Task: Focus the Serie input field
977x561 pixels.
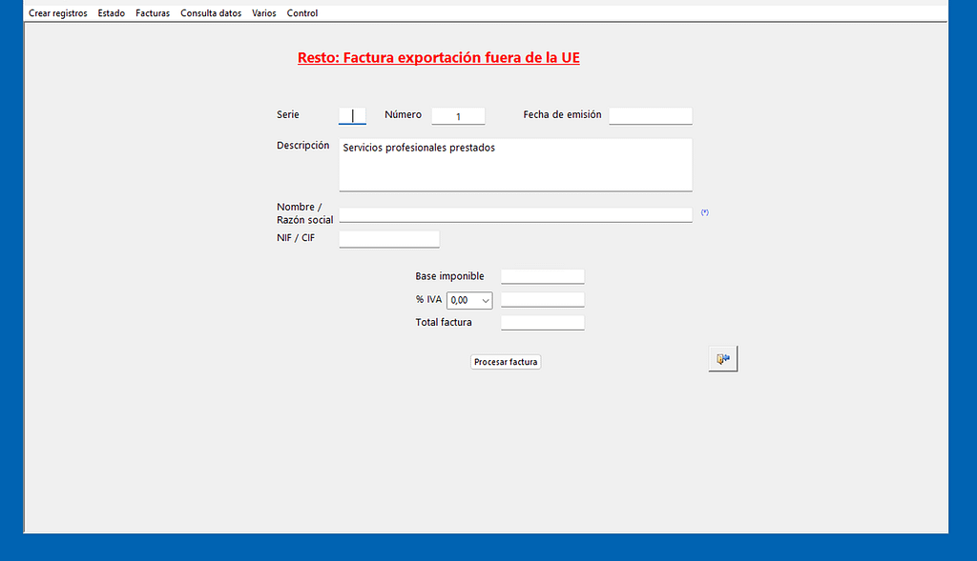Action: point(352,116)
